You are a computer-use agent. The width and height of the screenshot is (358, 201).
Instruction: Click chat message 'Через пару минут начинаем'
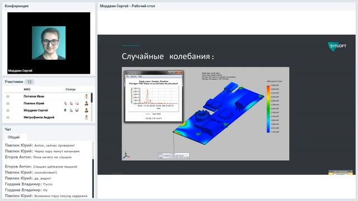point(57,151)
